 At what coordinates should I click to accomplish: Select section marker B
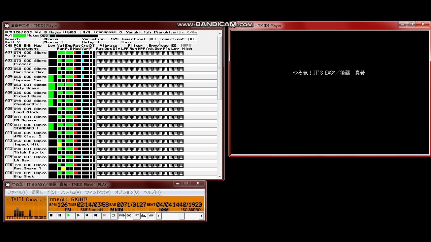point(117,210)
